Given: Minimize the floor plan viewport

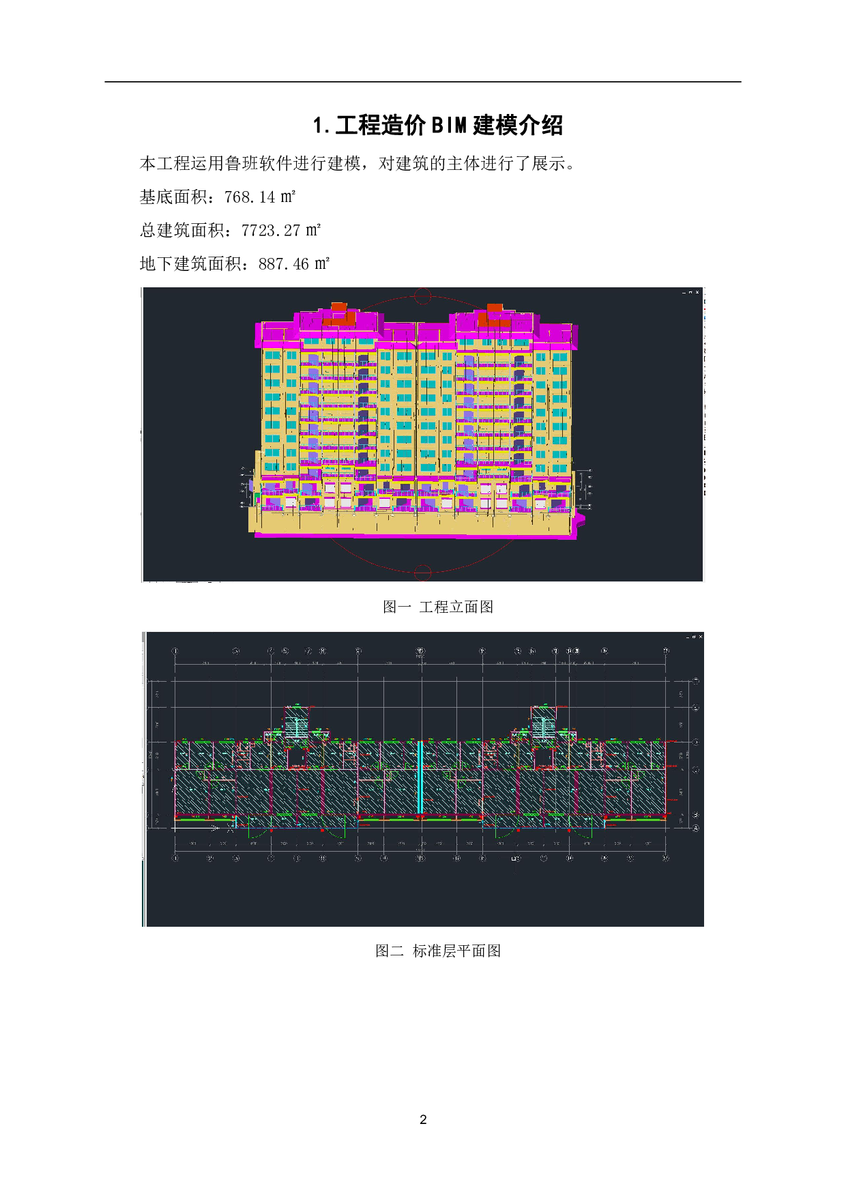Looking at the screenshot, I should point(688,637).
